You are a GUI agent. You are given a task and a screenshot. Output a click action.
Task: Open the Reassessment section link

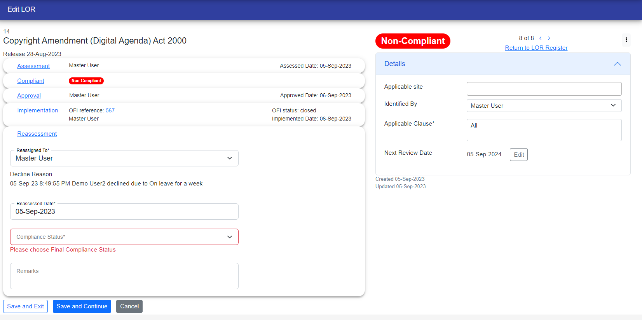click(x=37, y=134)
